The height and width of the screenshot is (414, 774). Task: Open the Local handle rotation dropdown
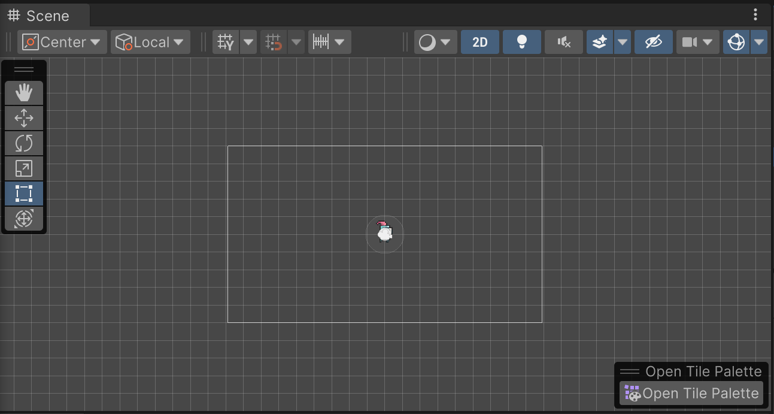150,42
